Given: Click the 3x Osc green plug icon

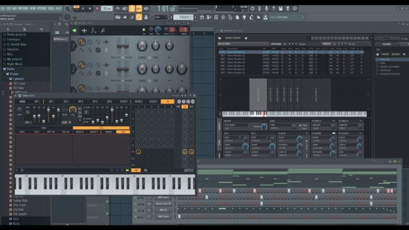Looking at the screenshot, I should [x=75, y=30].
